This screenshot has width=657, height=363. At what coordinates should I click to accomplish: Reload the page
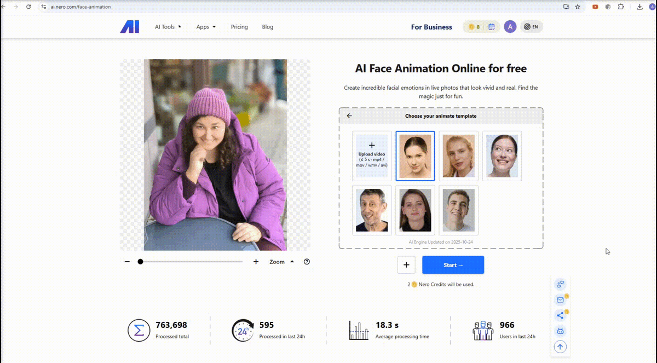(28, 7)
